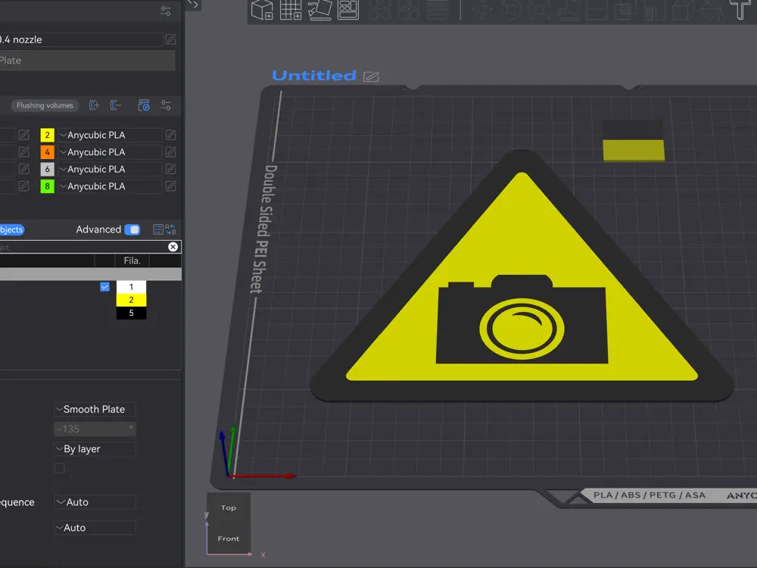Screen dimensions: 757x568
Task: Click the Add object cube icon
Action: pyautogui.click(x=262, y=10)
